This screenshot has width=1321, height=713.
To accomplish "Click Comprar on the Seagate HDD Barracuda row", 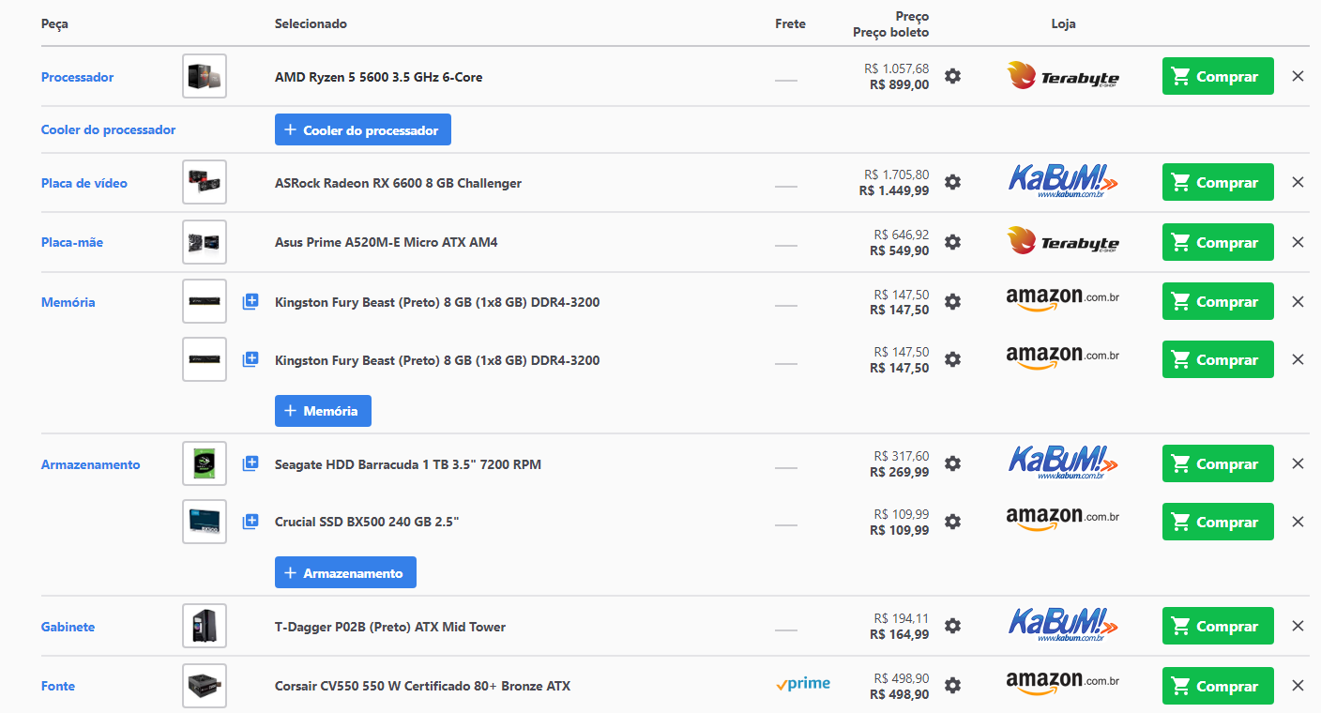I will coord(1218,463).
